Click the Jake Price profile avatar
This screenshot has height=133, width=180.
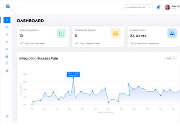click(167, 7)
